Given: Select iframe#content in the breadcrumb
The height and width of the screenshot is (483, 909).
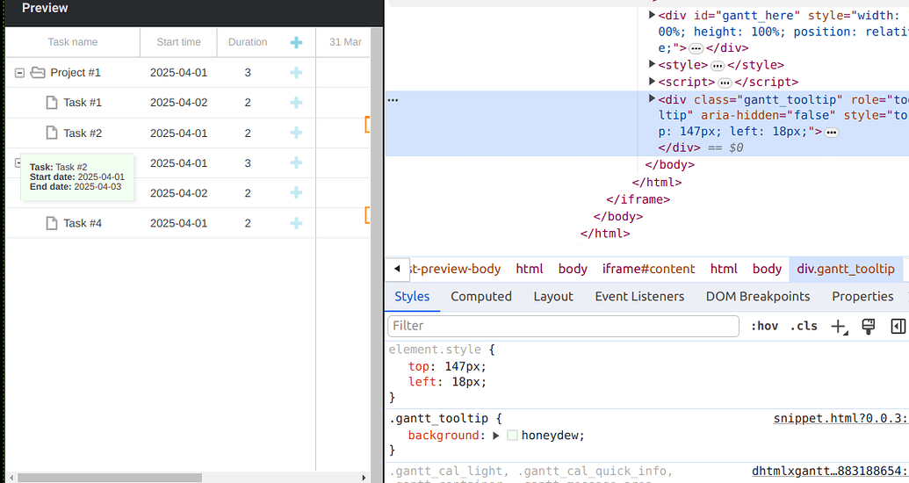Looking at the screenshot, I should [x=648, y=269].
